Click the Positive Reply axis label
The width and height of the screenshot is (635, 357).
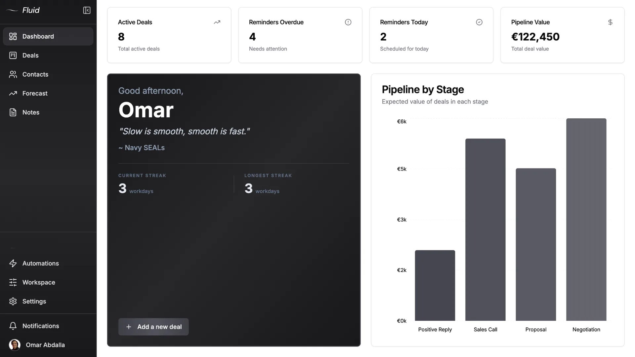[435, 330]
